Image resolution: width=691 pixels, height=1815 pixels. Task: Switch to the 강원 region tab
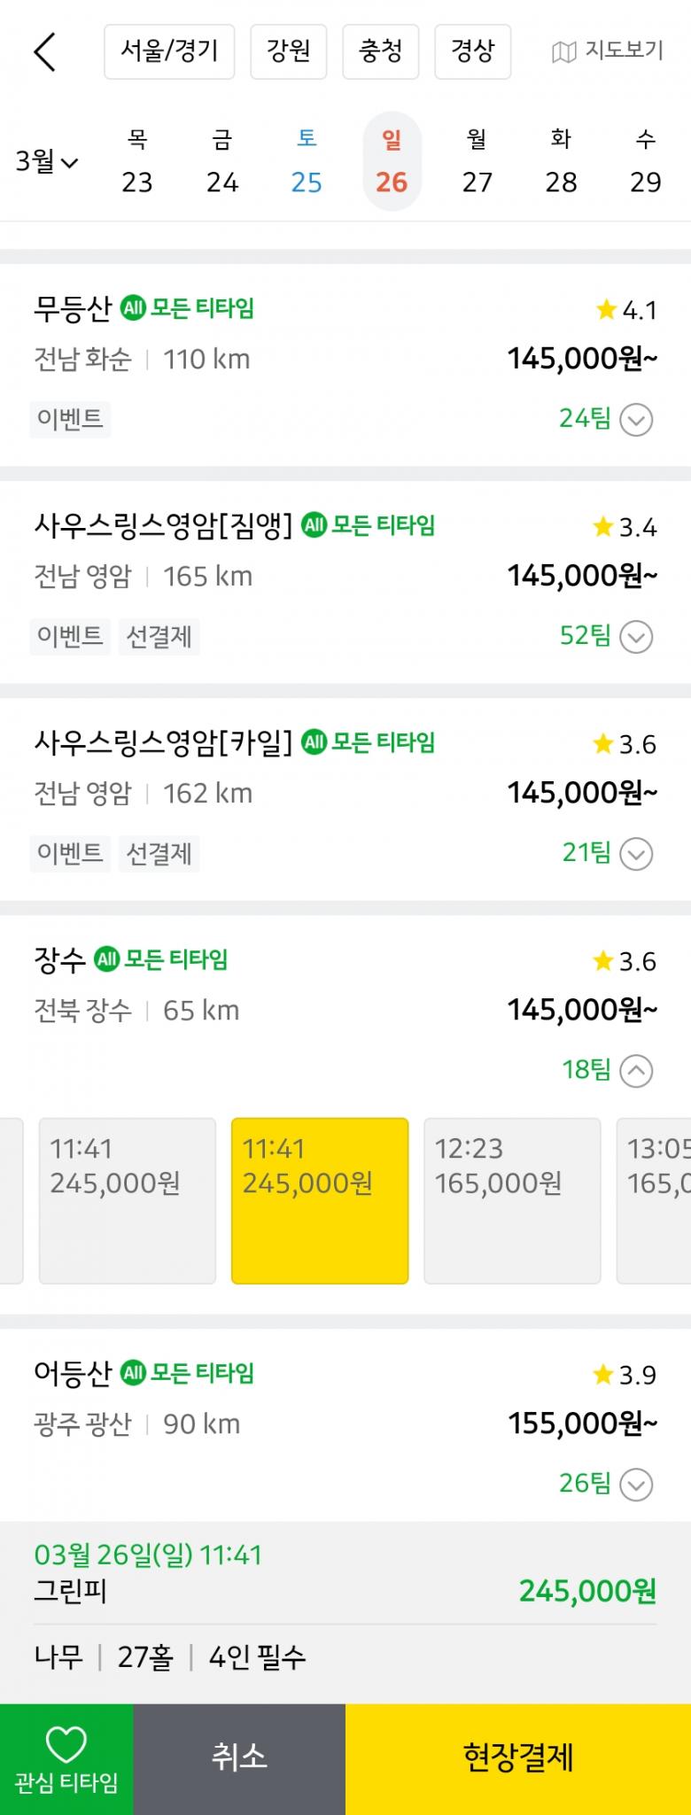pyautogui.click(x=289, y=51)
